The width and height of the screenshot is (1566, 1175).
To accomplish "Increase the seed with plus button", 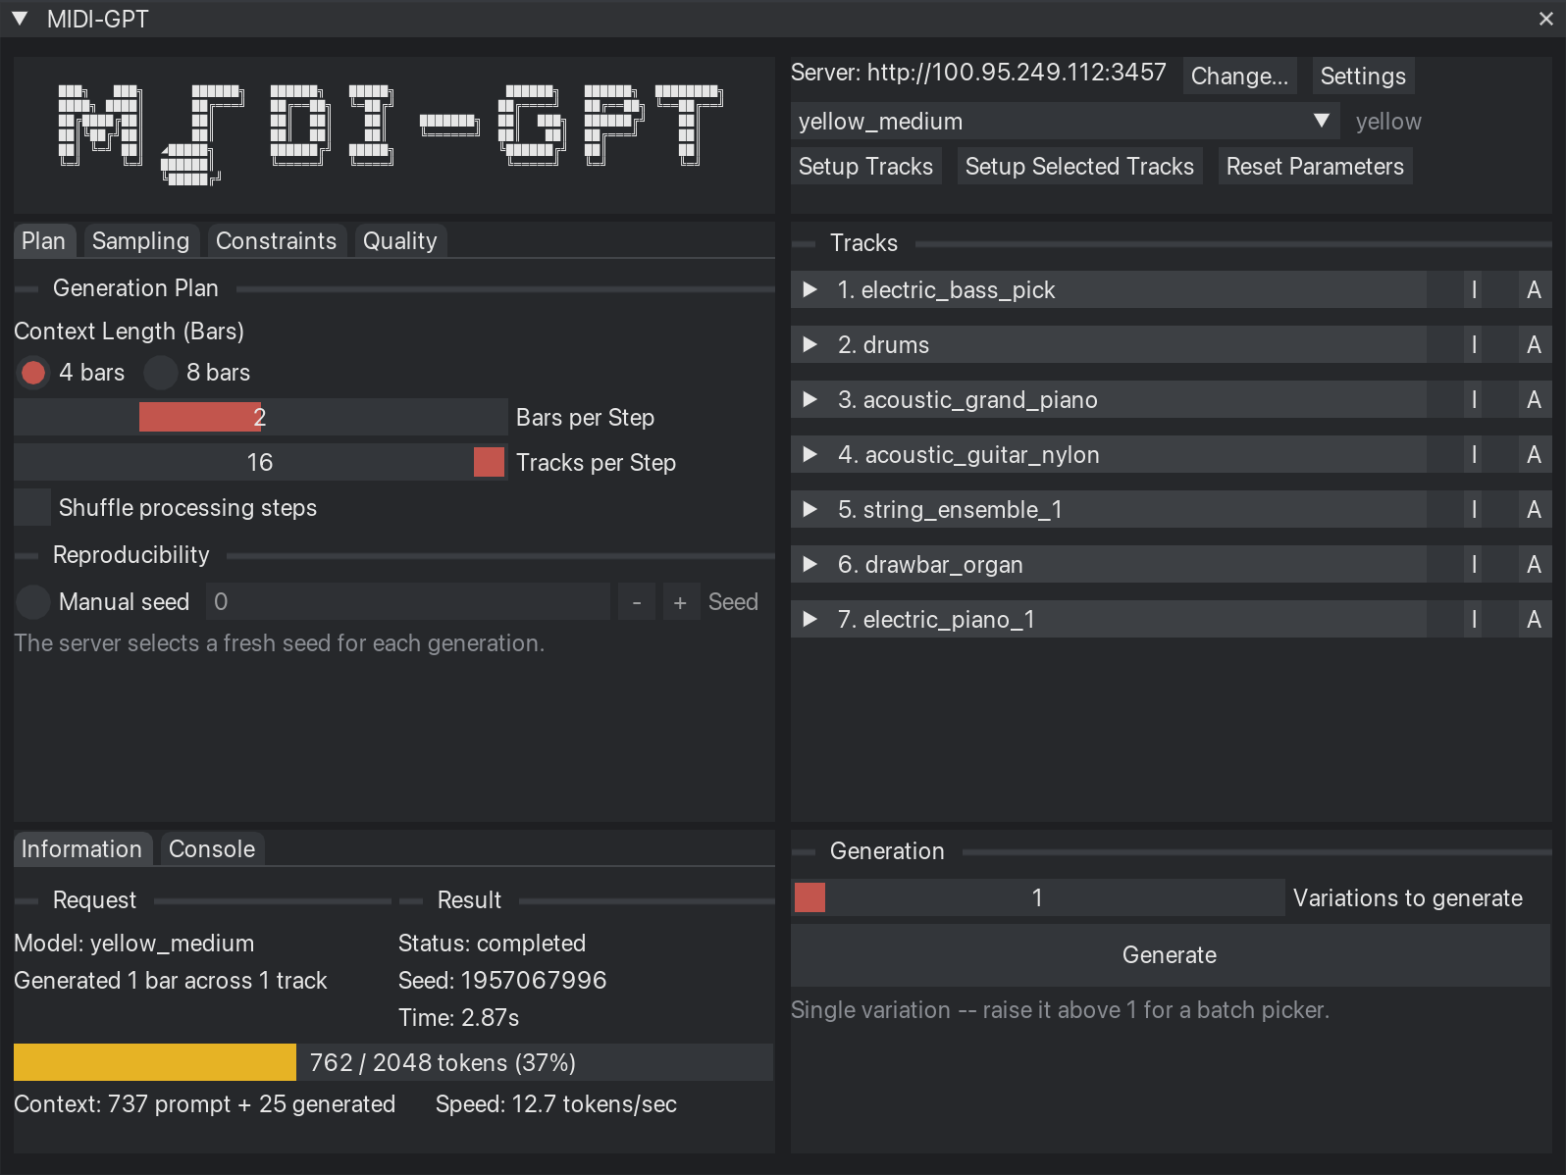I will [680, 601].
